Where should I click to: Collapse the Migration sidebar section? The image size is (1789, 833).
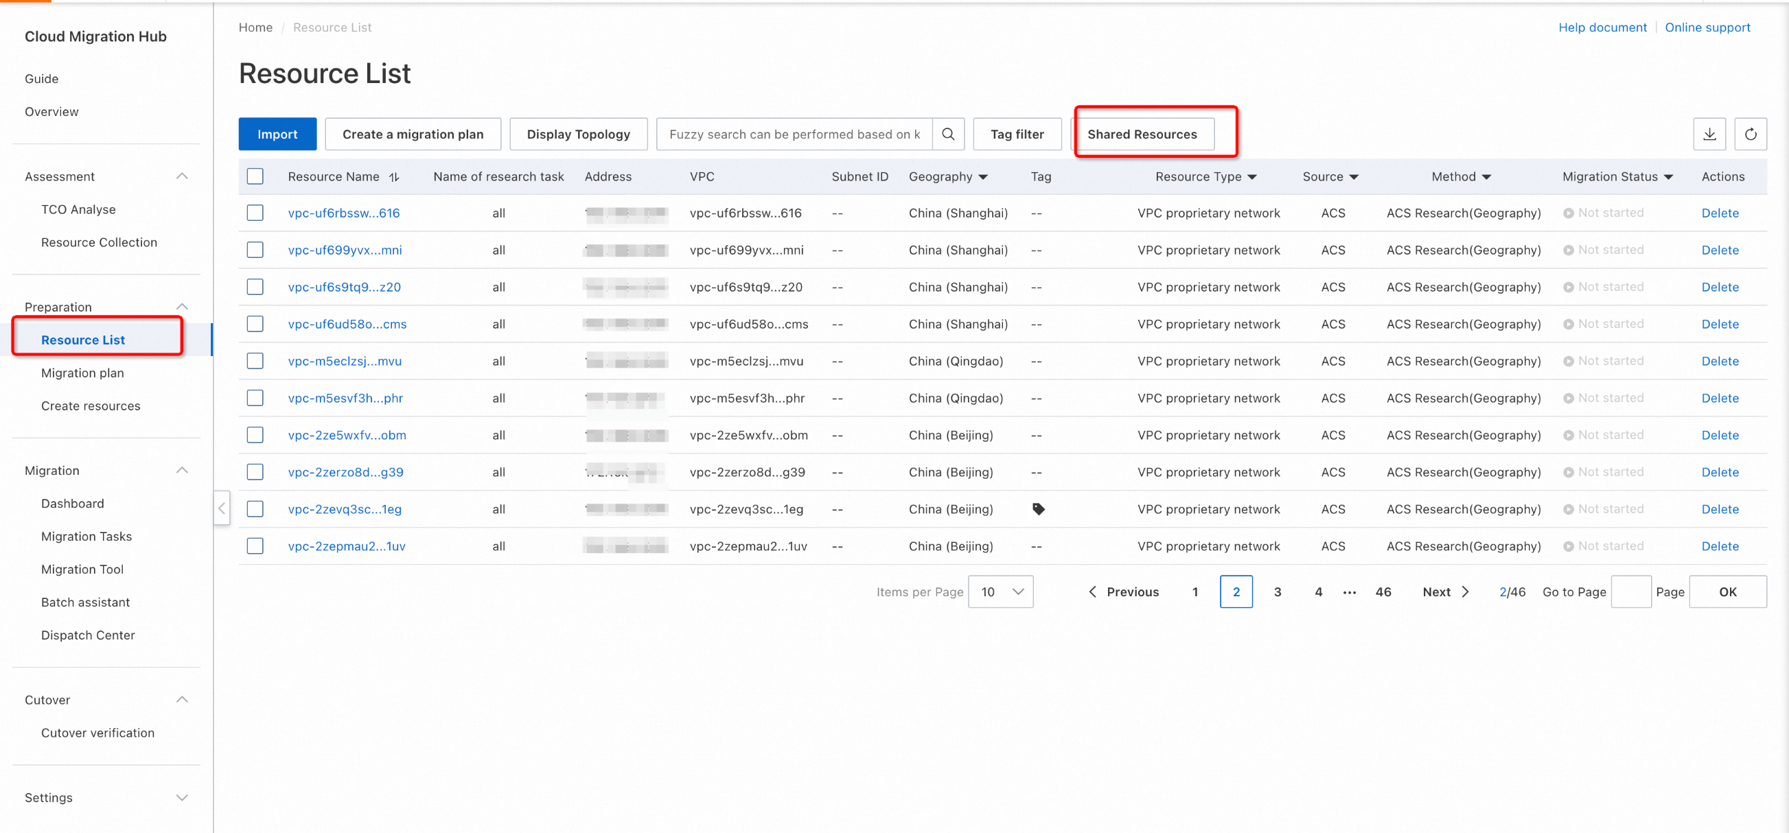[x=182, y=471]
